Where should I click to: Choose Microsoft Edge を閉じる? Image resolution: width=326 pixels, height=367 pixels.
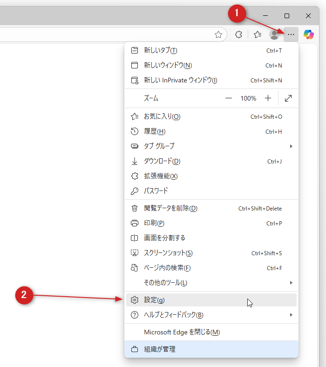(211, 332)
